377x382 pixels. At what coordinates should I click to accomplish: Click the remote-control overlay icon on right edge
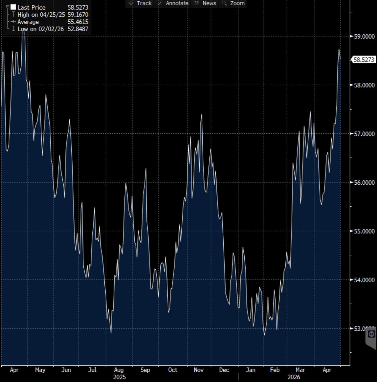tap(371, 334)
